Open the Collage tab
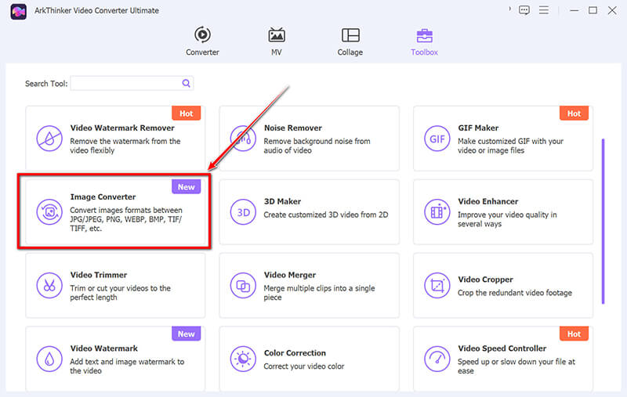This screenshot has height=397, width=627. 350,42
